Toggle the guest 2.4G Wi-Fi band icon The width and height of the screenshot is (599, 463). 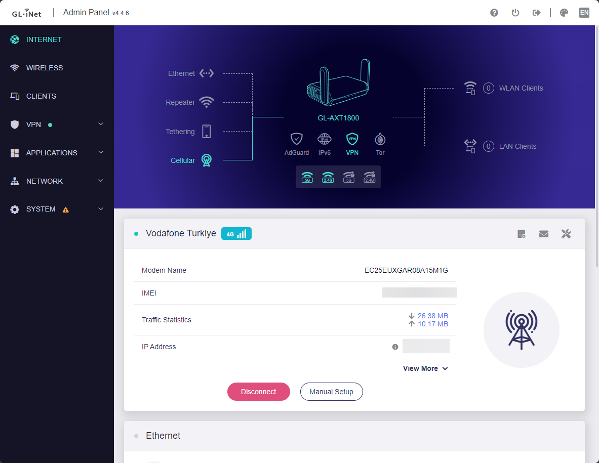click(370, 177)
